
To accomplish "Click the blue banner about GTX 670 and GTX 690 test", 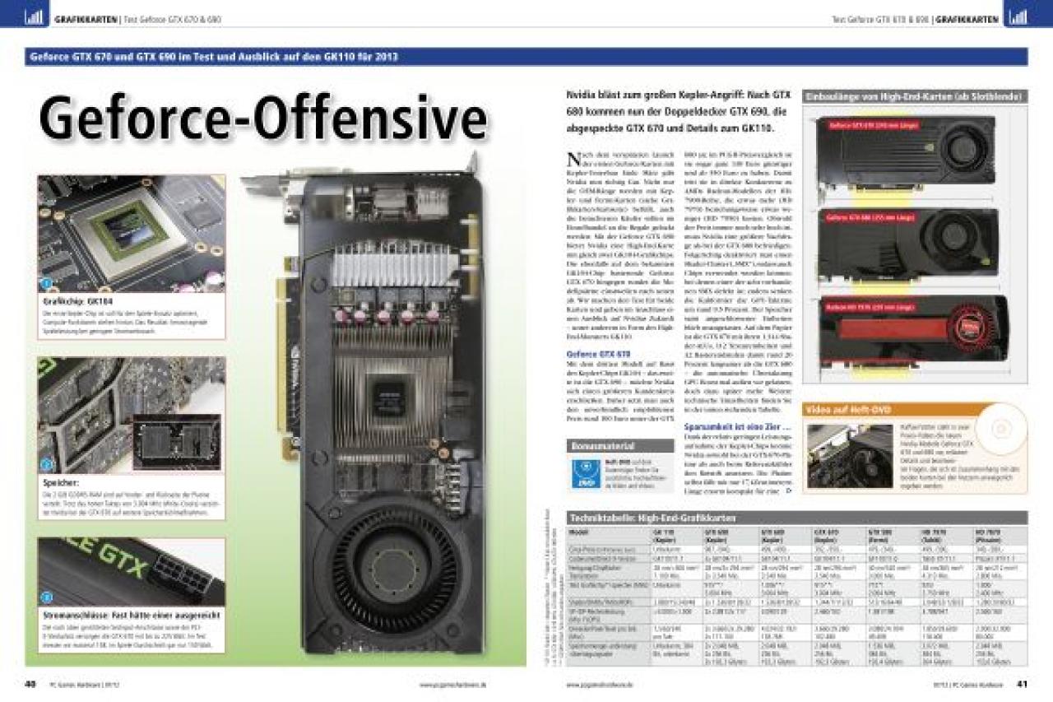I will pyautogui.click(x=526, y=57).
